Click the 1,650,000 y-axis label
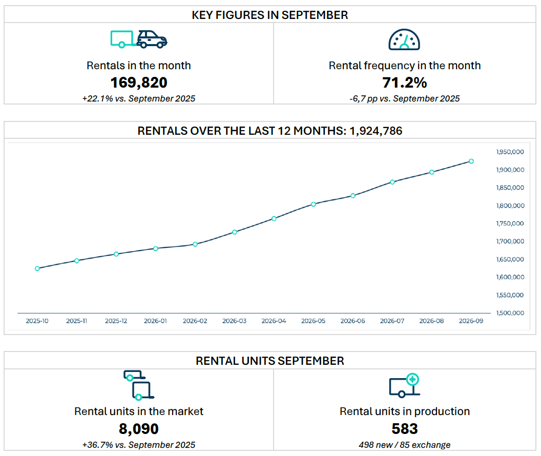541x456 pixels. 510,259
